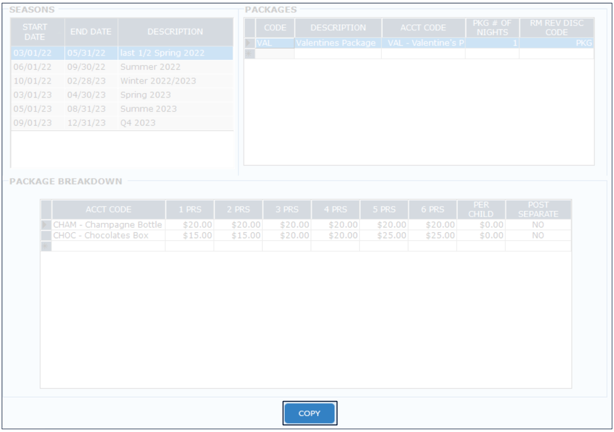
Task: Click the PER CHILD amount for Chocolates Box
Action: click(480, 235)
